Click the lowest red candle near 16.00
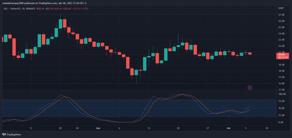292x138 pixels. pos(132,72)
